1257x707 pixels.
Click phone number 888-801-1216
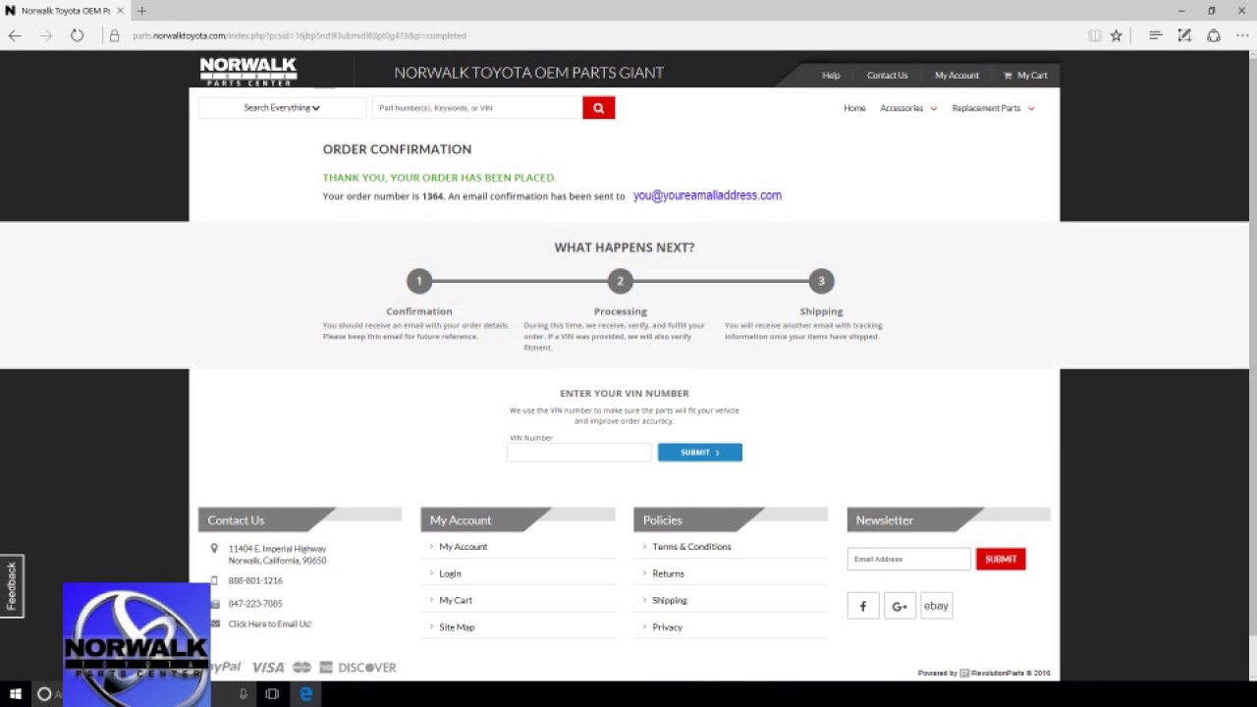click(x=255, y=580)
